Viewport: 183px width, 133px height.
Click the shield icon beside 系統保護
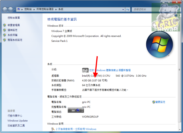[5, 35]
